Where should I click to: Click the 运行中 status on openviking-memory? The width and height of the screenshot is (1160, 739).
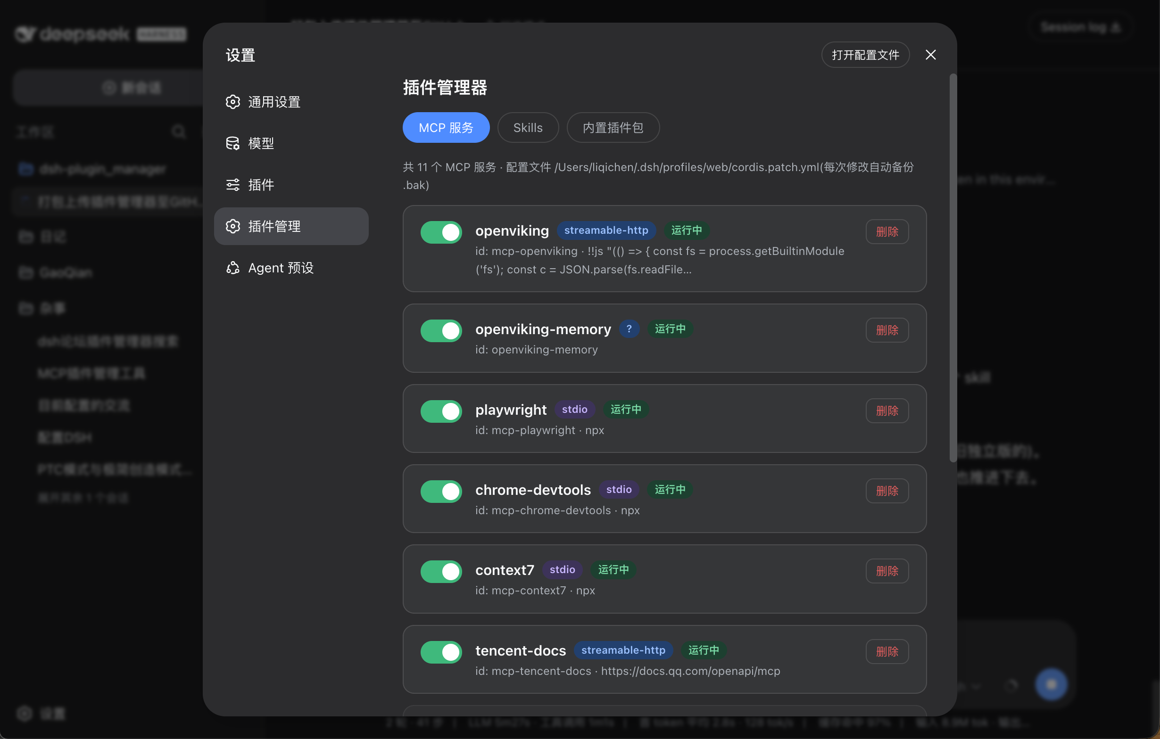[670, 329]
